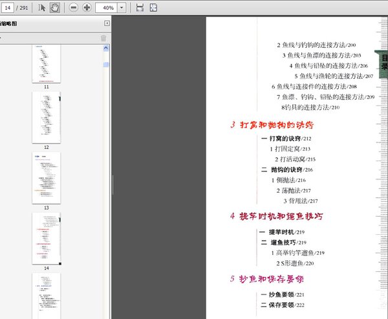This screenshot has height=319, width=388.
Task: Select the text selection cursor tool
Action: [43, 8]
